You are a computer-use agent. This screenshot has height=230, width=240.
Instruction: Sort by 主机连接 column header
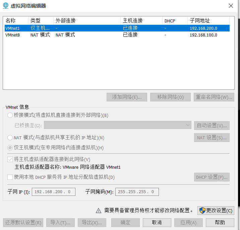[141, 21]
